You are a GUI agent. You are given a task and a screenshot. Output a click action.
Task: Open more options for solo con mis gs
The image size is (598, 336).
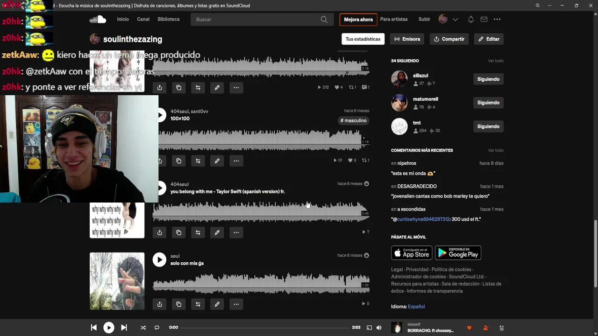point(236,304)
